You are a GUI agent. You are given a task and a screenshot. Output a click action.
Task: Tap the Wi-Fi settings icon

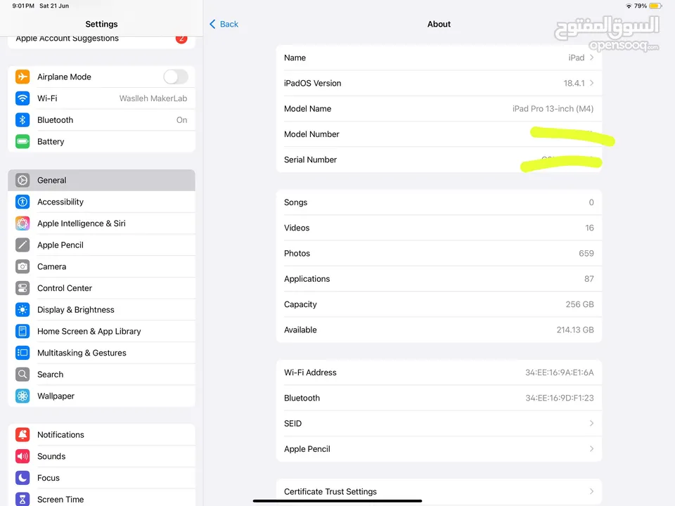[x=22, y=98]
